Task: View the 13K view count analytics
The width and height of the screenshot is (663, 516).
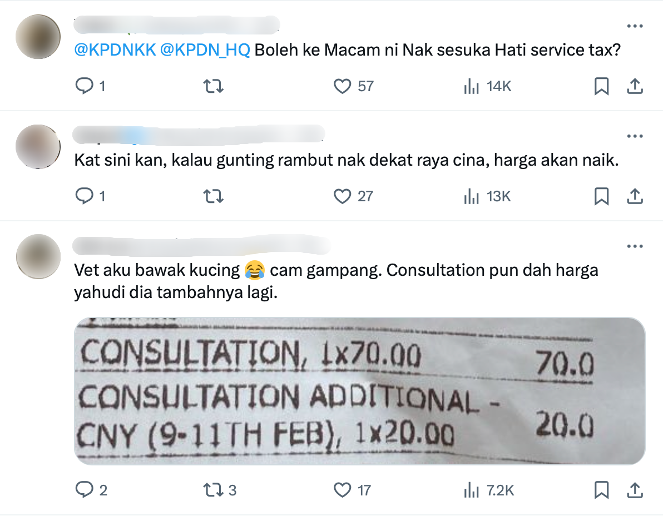Action: tap(488, 196)
